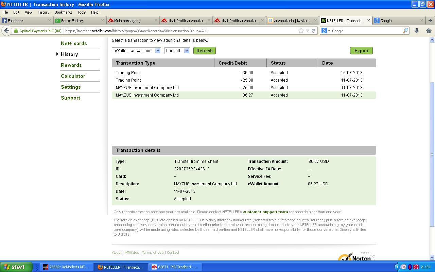Click the NETELLER Firefox taskbar button
The image size is (435, 272).
tap(121, 267)
